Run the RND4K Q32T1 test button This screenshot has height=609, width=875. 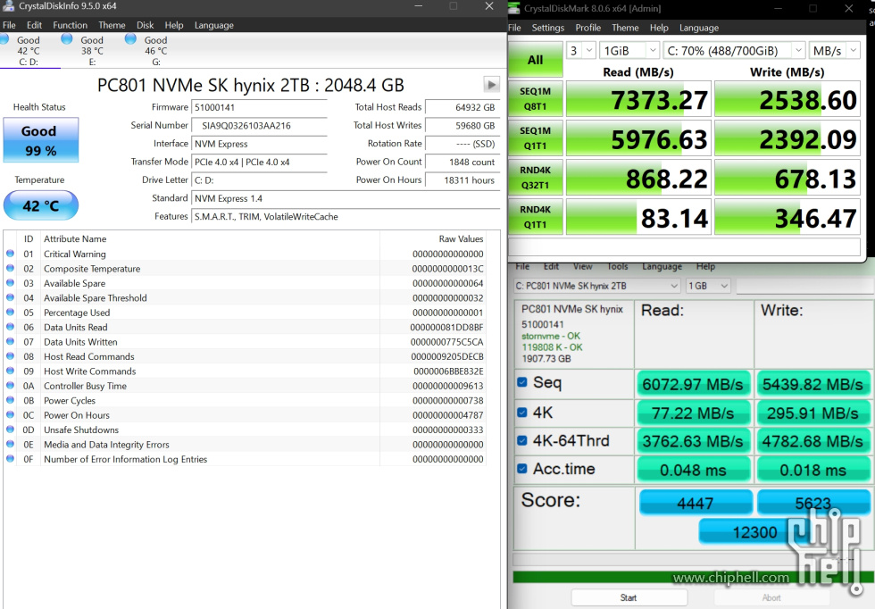[x=535, y=178]
